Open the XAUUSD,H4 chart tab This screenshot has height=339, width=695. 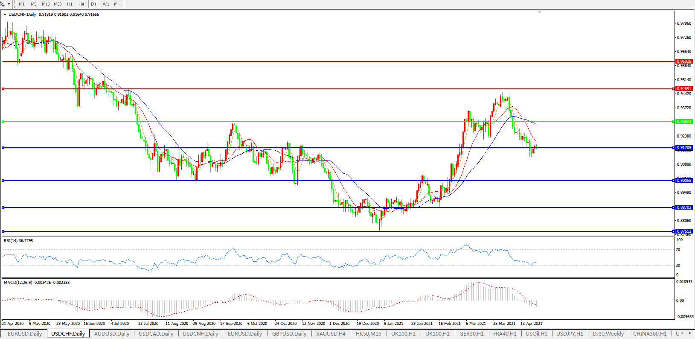[x=331, y=334]
